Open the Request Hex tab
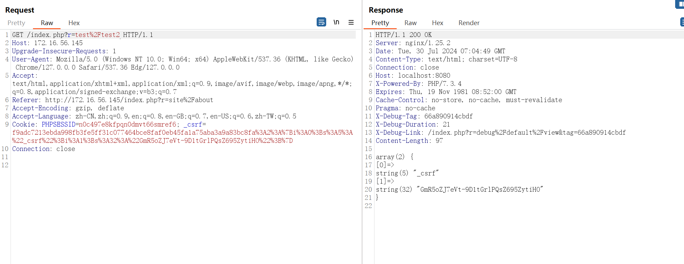 (74, 23)
